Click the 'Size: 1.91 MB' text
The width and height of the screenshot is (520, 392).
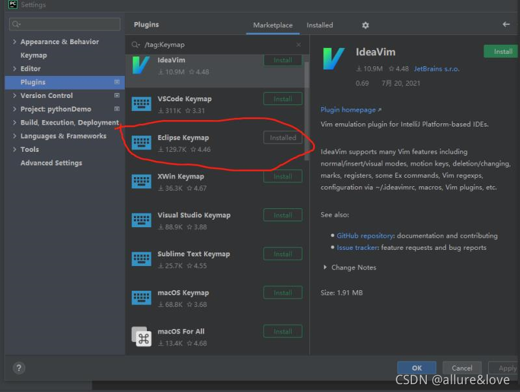tap(342, 293)
